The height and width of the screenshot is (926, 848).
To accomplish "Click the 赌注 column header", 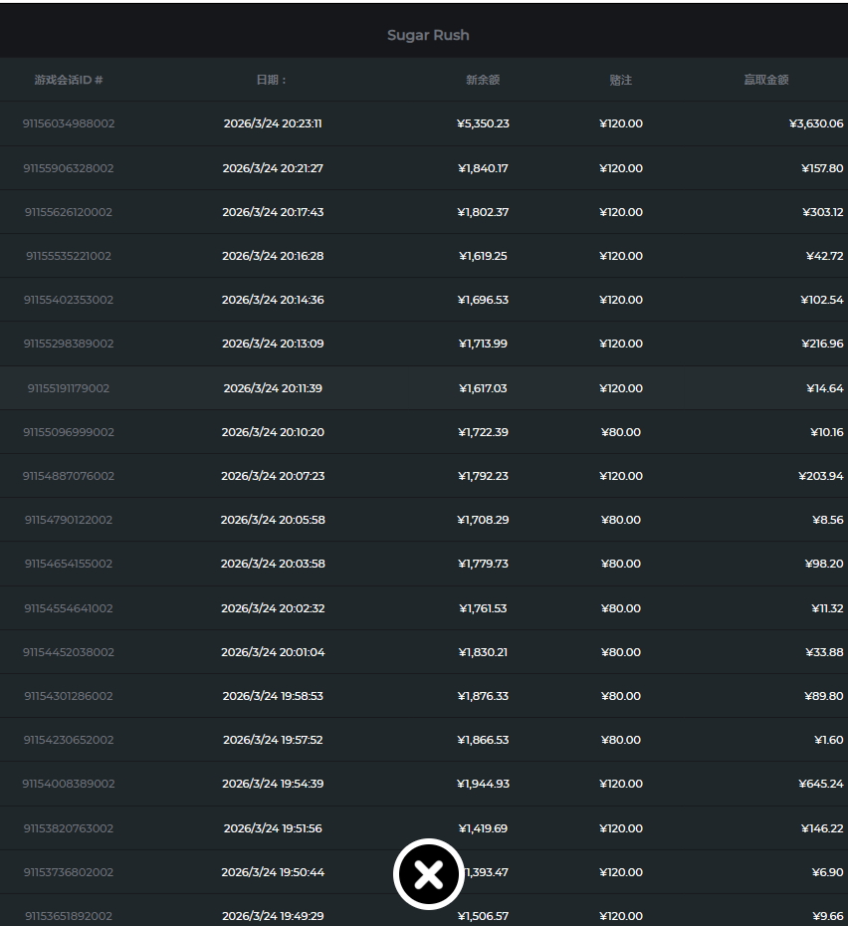I will pyautogui.click(x=621, y=80).
